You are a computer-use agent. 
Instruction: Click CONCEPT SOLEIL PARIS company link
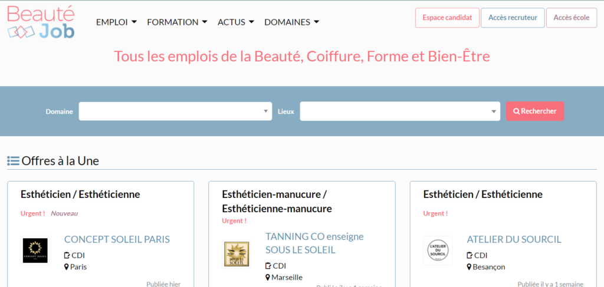pyautogui.click(x=117, y=239)
